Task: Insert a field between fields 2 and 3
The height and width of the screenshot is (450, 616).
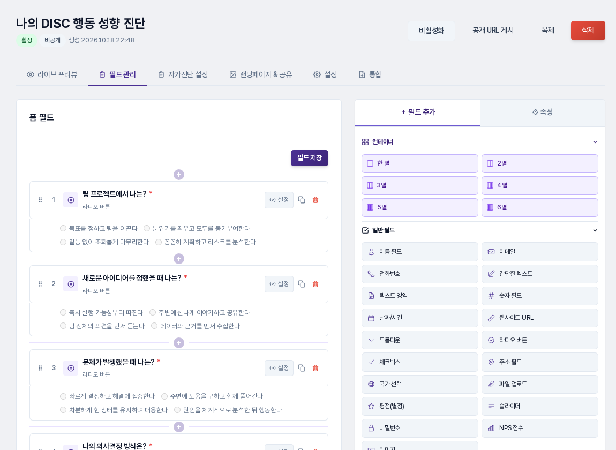Action: click(x=179, y=343)
